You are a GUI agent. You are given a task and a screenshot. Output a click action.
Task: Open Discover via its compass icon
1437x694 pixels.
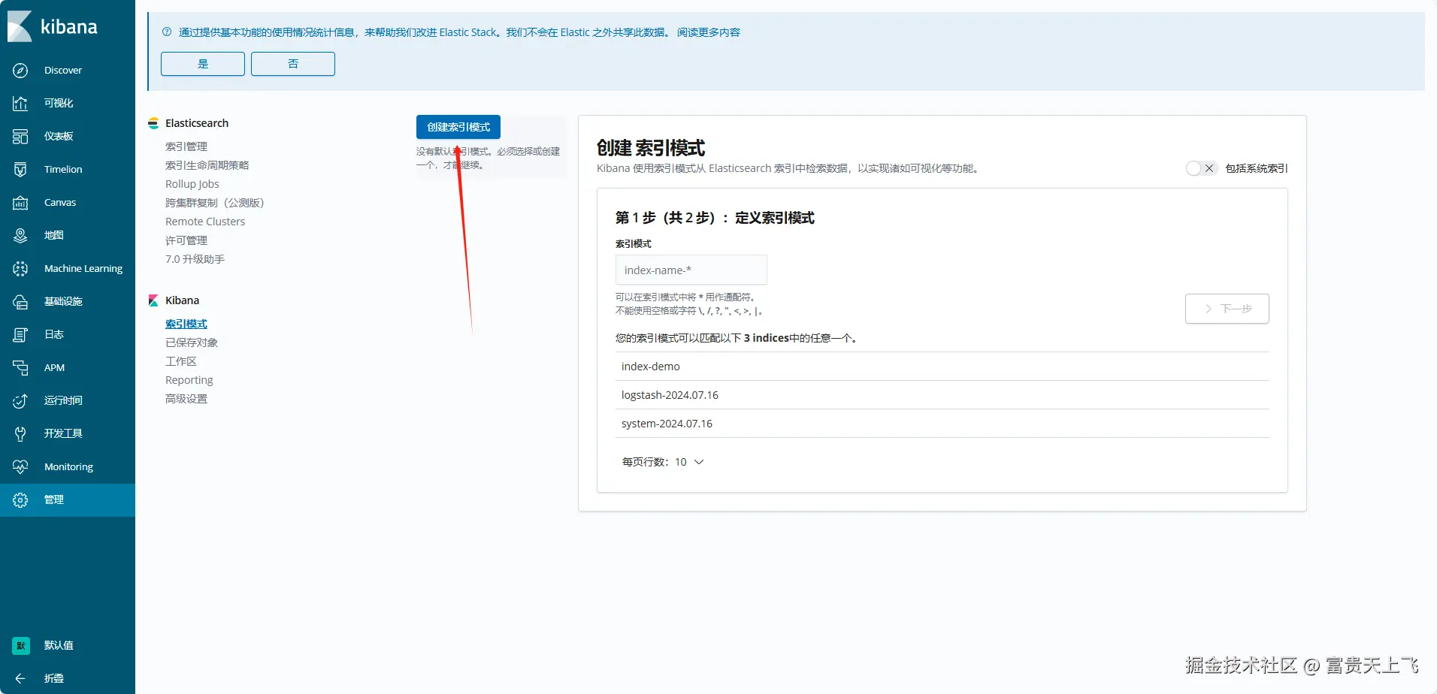point(20,70)
